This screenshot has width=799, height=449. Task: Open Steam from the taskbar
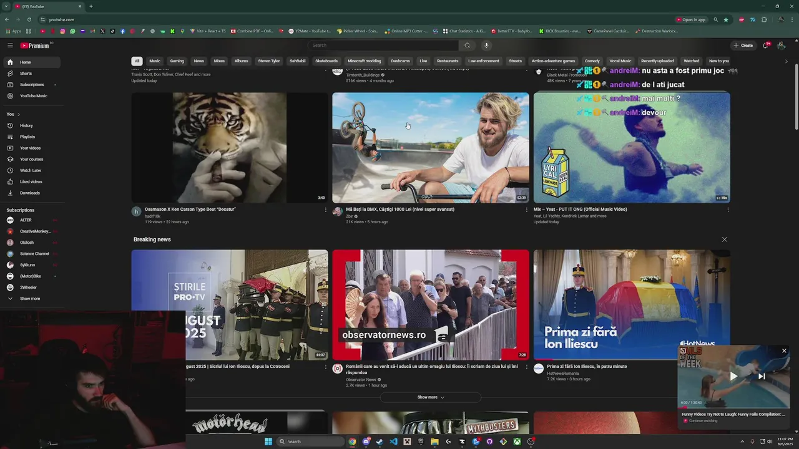coord(380,442)
